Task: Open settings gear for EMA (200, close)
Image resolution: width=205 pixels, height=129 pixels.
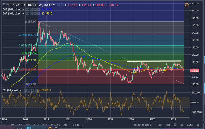Action: pos(31,9)
